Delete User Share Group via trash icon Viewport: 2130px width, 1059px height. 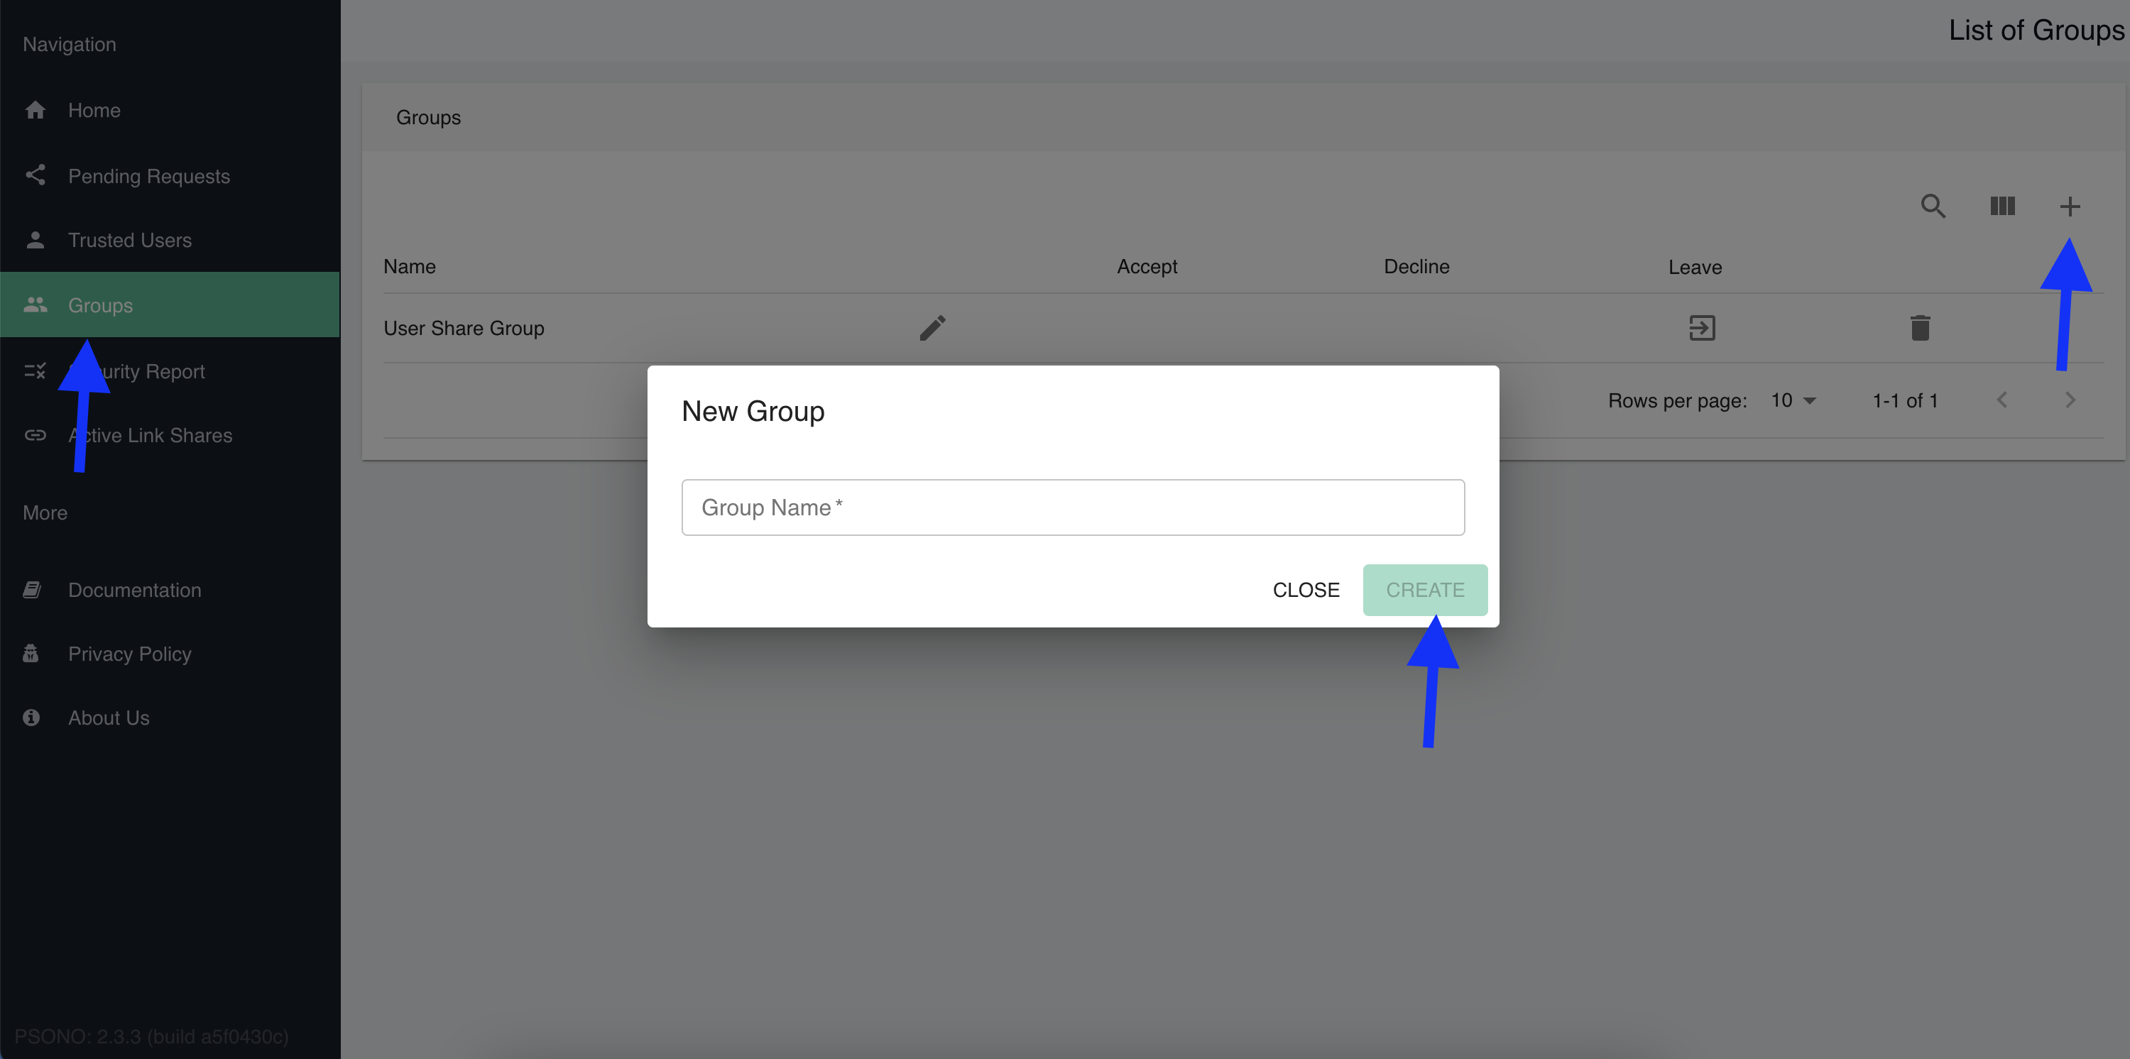click(x=1920, y=328)
